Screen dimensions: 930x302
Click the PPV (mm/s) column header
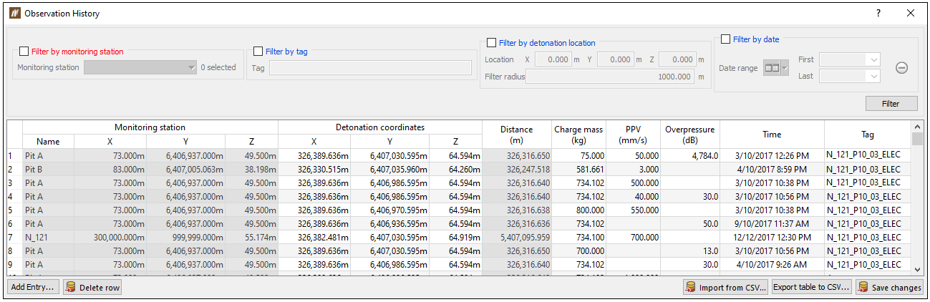click(633, 134)
